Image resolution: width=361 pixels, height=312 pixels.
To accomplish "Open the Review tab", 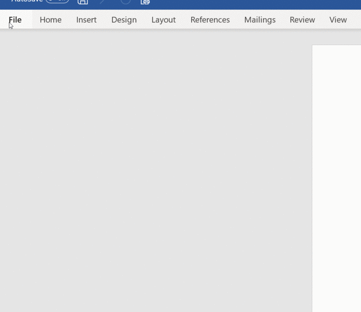I will tap(302, 20).
